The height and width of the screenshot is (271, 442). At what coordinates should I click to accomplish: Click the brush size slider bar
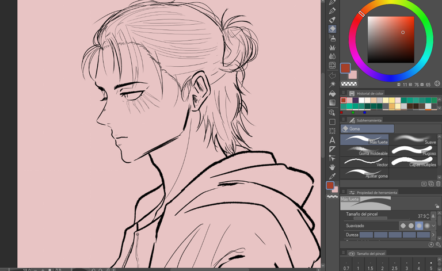click(382, 217)
